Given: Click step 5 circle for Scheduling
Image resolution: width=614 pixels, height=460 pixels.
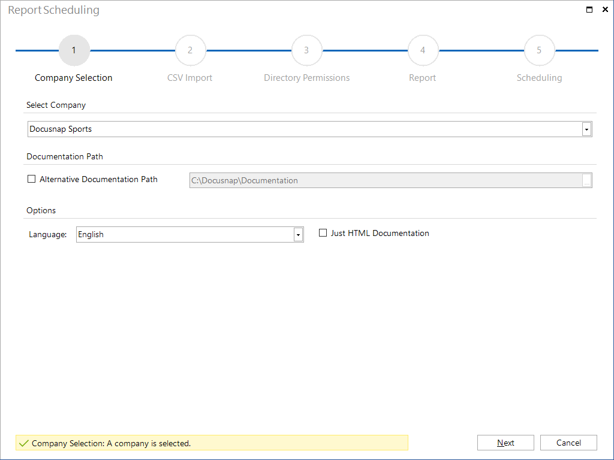Looking at the screenshot, I should click(539, 50).
